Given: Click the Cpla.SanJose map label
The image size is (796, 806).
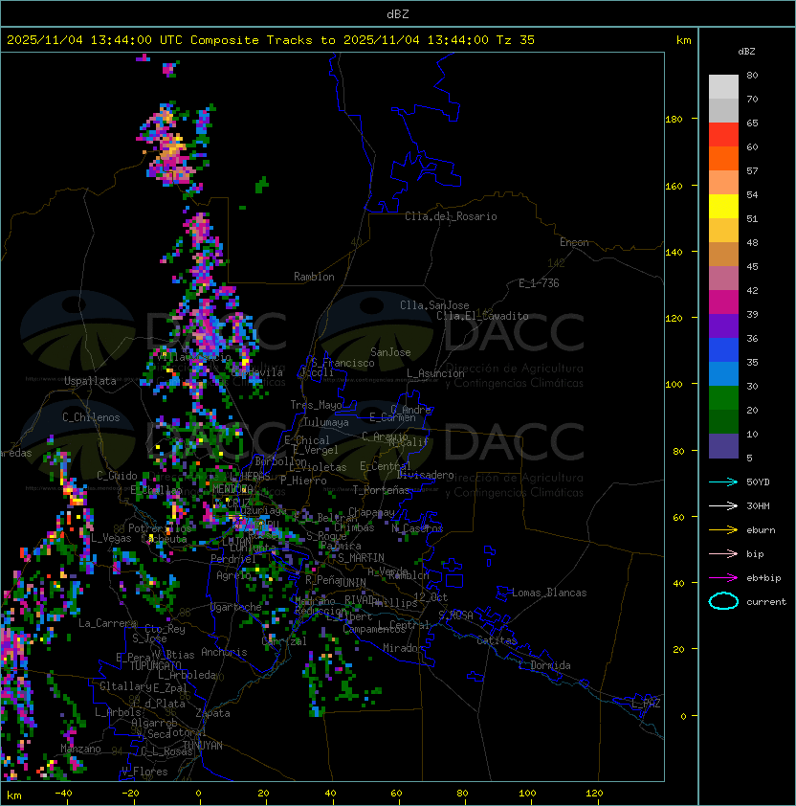Looking at the screenshot, I should tap(434, 305).
